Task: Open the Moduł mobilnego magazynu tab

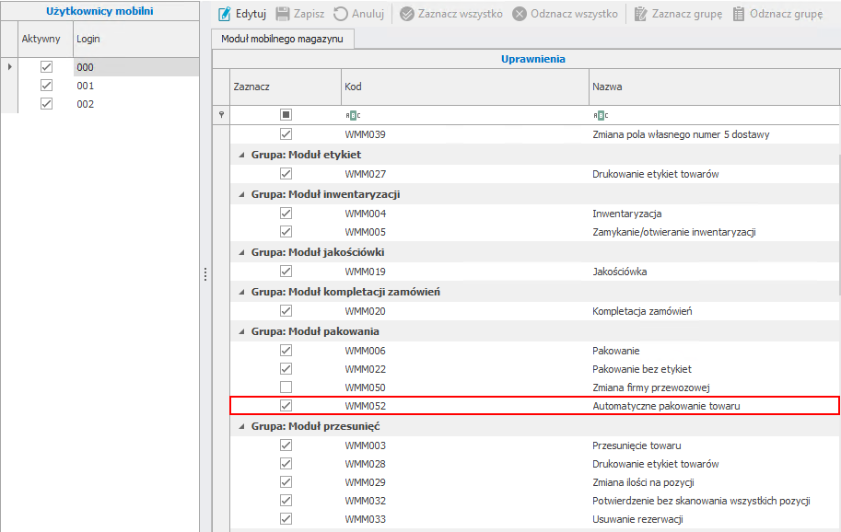Action: point(282,39)
